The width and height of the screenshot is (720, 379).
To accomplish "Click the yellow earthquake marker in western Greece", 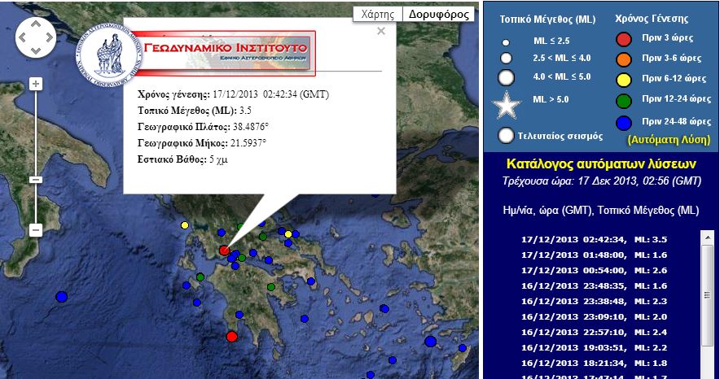I will click(185, 224).
